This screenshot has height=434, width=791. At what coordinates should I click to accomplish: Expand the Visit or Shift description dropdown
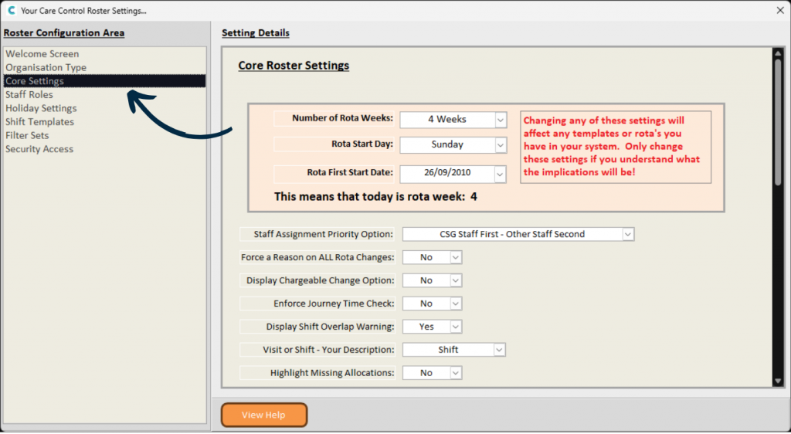click(499, 350)
